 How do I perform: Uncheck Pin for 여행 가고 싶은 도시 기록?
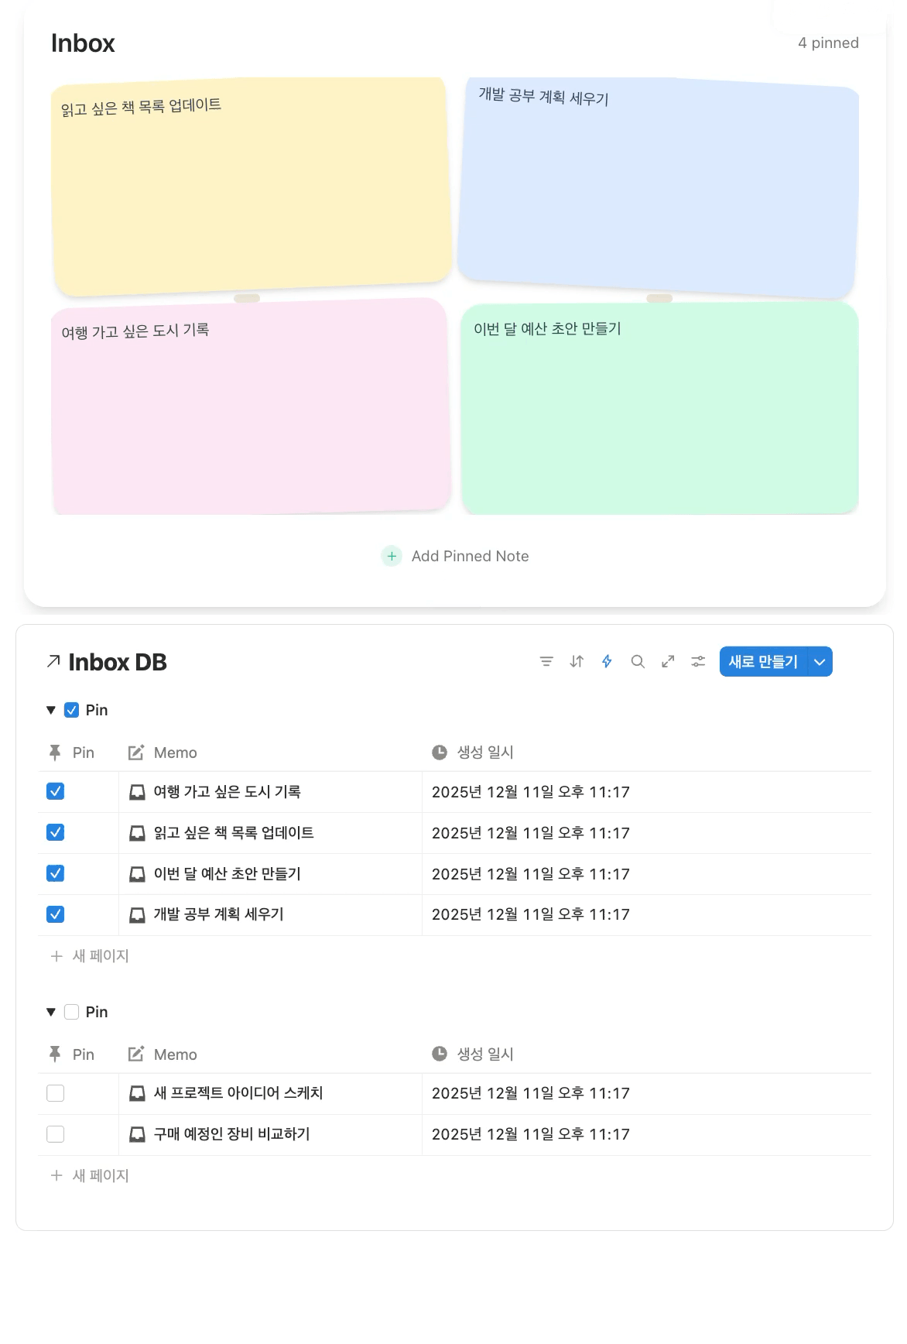[x=56, y=791]
